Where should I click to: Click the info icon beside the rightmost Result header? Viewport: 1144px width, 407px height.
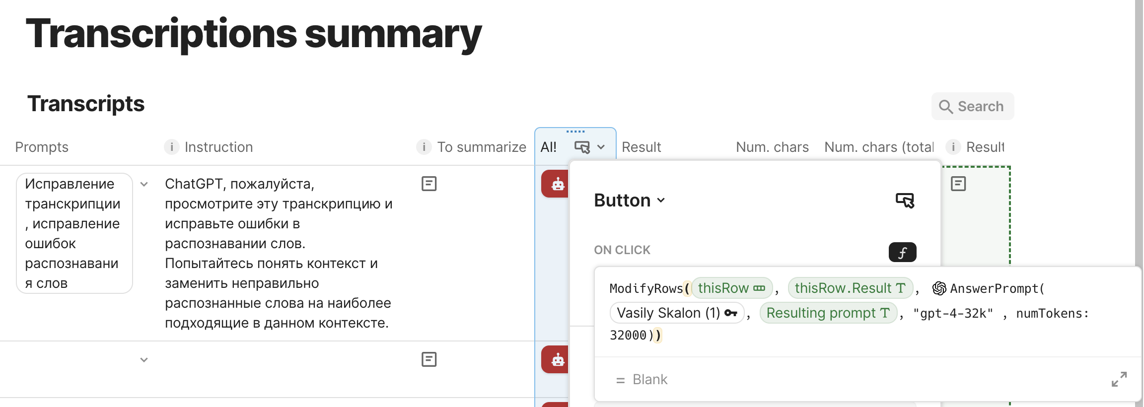click(953, 147)
